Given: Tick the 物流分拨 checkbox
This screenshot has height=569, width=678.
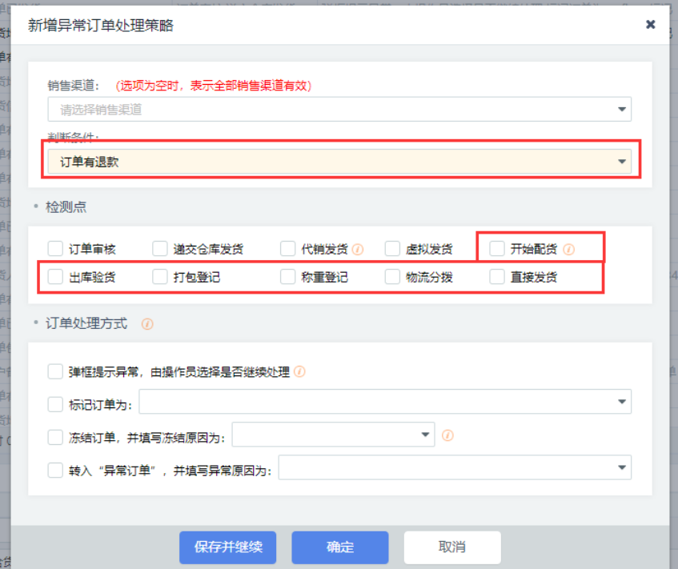Looking at the screenshot, I should point(392,277).
